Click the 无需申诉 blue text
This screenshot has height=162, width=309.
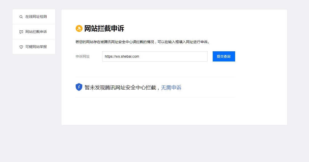tap(171, 88)
